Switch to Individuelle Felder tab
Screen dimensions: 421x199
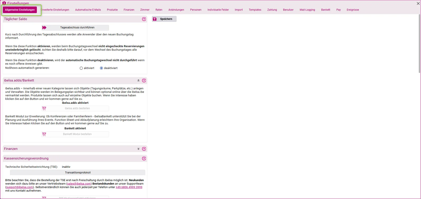click(x=218, y=10)
